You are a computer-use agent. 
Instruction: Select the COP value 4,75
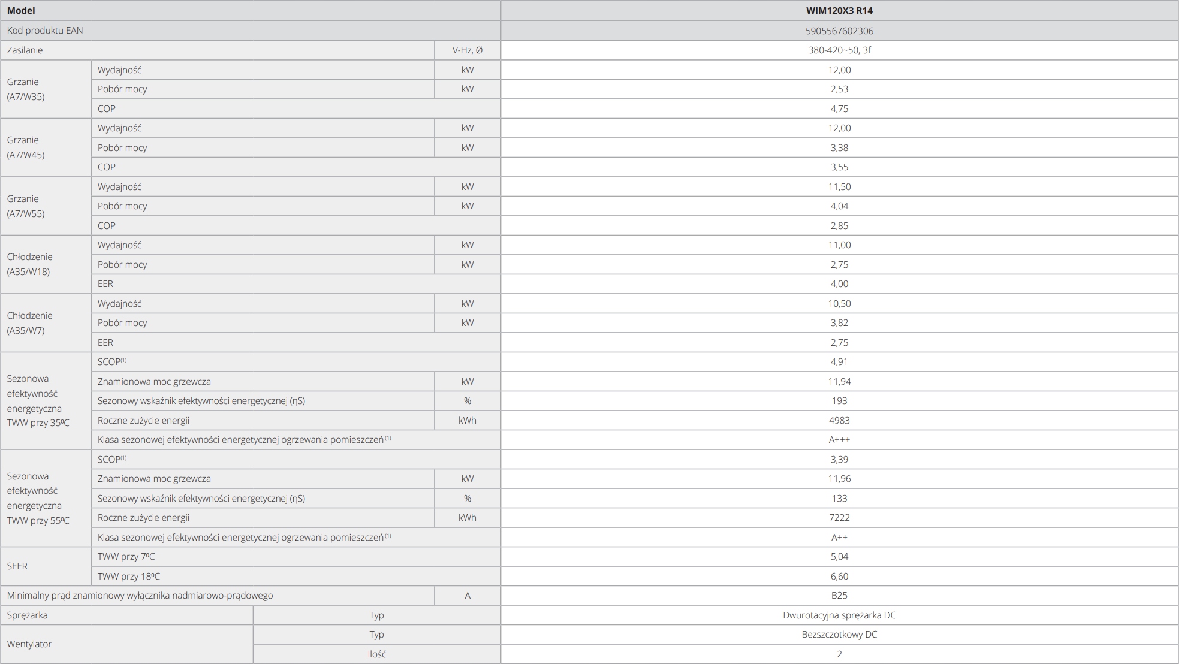(x=839, y=108)
